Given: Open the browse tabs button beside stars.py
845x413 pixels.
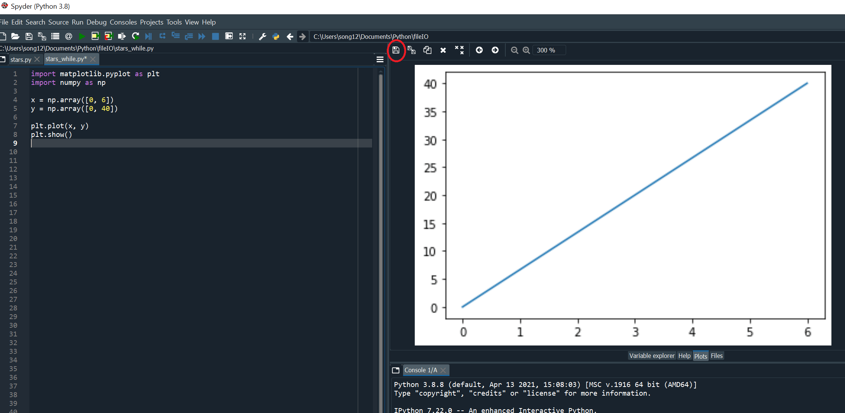Looking at the screenshot, I should pyautogui.click(x=3, y=59).
